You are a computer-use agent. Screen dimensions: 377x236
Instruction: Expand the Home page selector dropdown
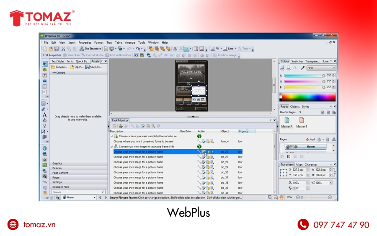tap(94, 197)
